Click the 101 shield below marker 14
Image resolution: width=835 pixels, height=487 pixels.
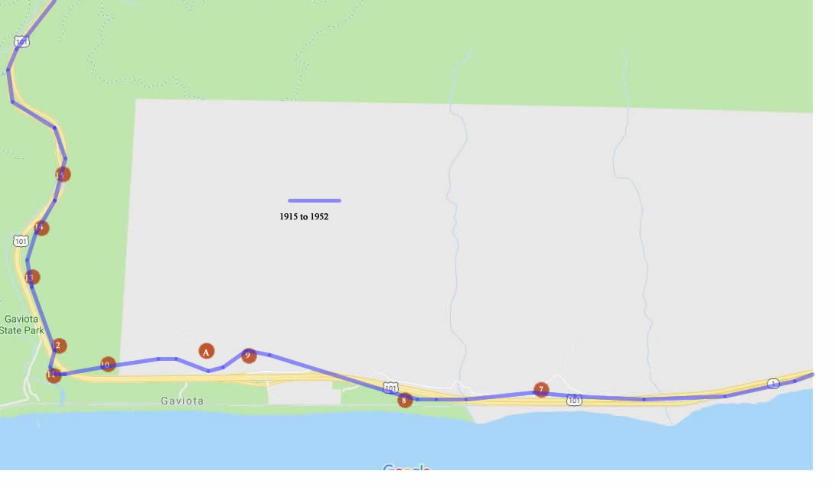21,242
